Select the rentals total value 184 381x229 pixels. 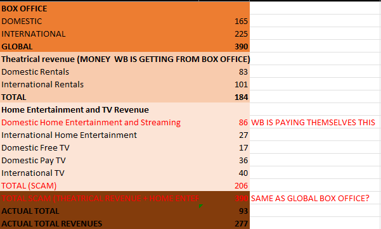(241, 97)
